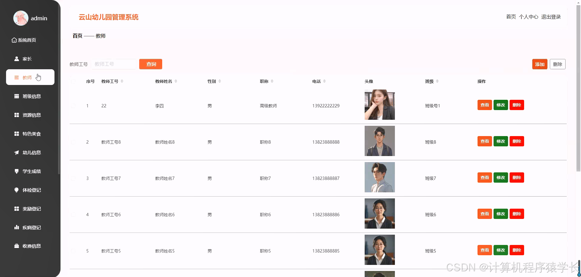Click the bulb icon next to 体检登记
The height and width of the screenshot is (277, 581).
coord(17,190)
